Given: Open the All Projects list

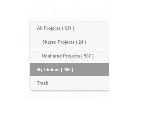Looking at the screenshot, I should [70, 28].
